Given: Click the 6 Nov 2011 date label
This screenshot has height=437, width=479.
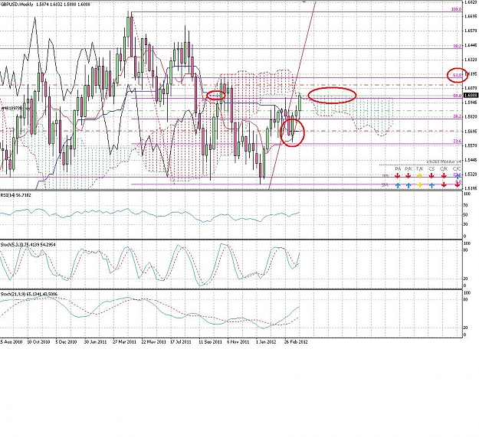Looking at the screenshot, I should pyautogui.click(x=238, y=342).
